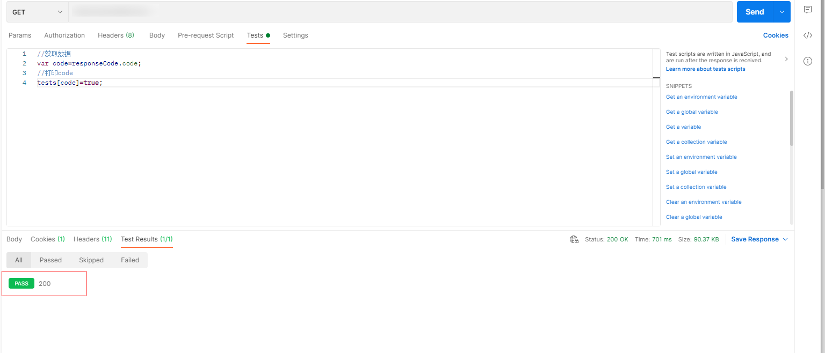825x353 pixels.
Task: Place cursor in line tests[code]=true;
Action: tap(70, 83)
